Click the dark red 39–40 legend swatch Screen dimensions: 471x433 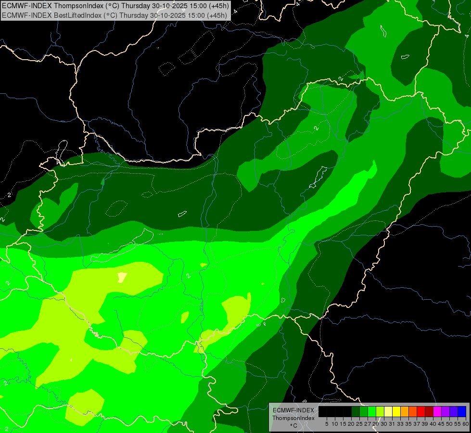[429, 411]
